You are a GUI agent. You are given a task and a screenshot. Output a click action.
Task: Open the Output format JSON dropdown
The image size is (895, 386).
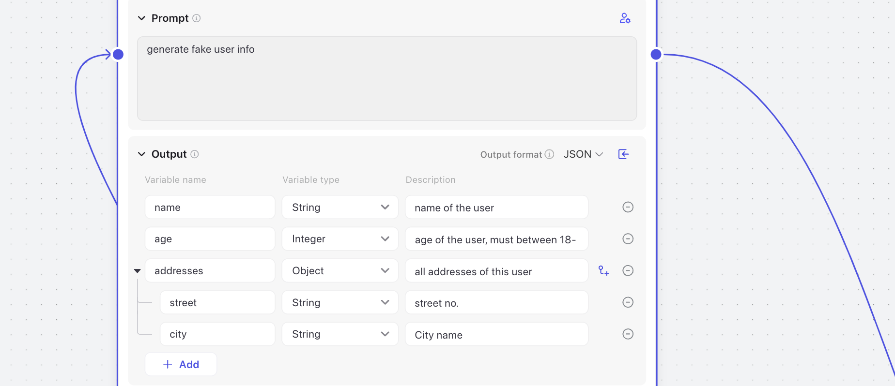583,154
